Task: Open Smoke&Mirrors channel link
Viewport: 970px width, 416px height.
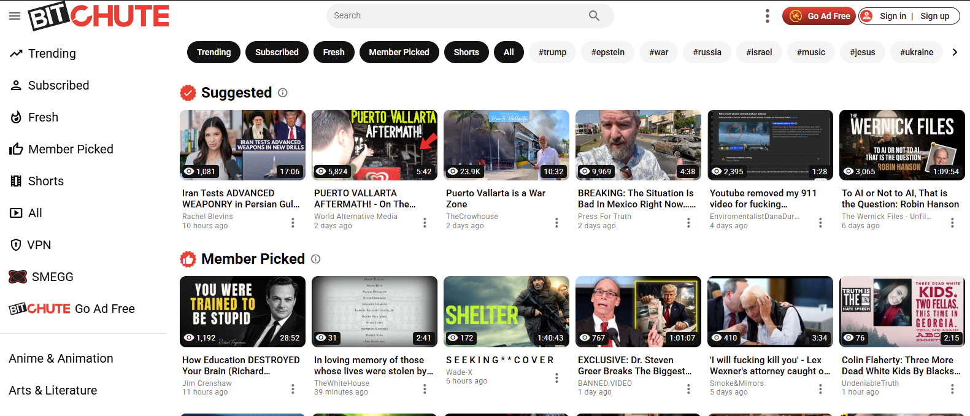Action: (x=737, y=383)
